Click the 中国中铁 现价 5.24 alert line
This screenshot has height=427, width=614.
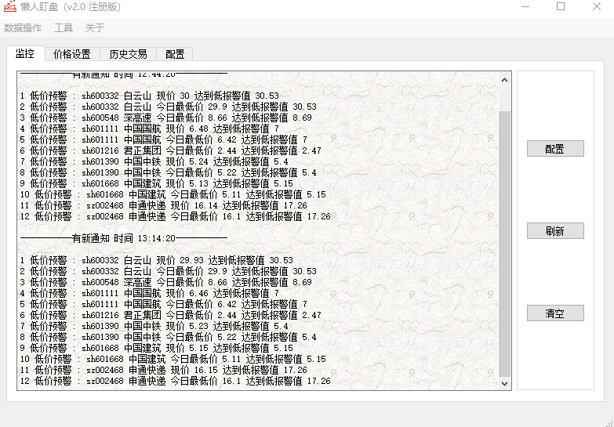click(x=154, y=161)
